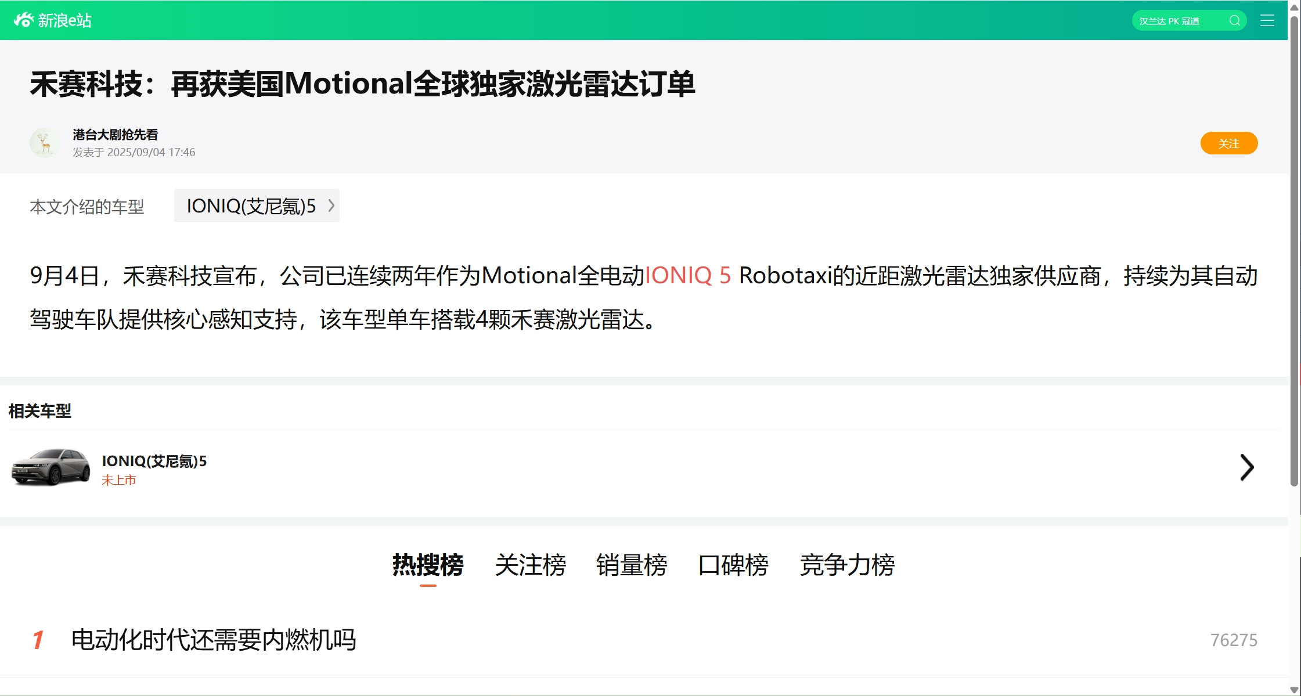Click the 本文介绍的车型 label

pos(87,207)
